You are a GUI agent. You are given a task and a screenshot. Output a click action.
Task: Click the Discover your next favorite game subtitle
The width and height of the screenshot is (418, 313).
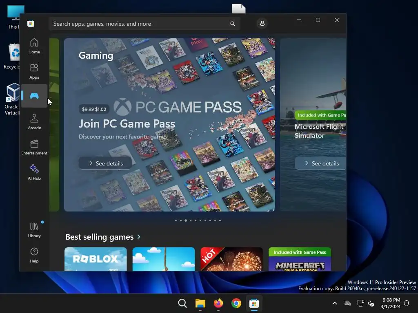[x=122, y=137]
